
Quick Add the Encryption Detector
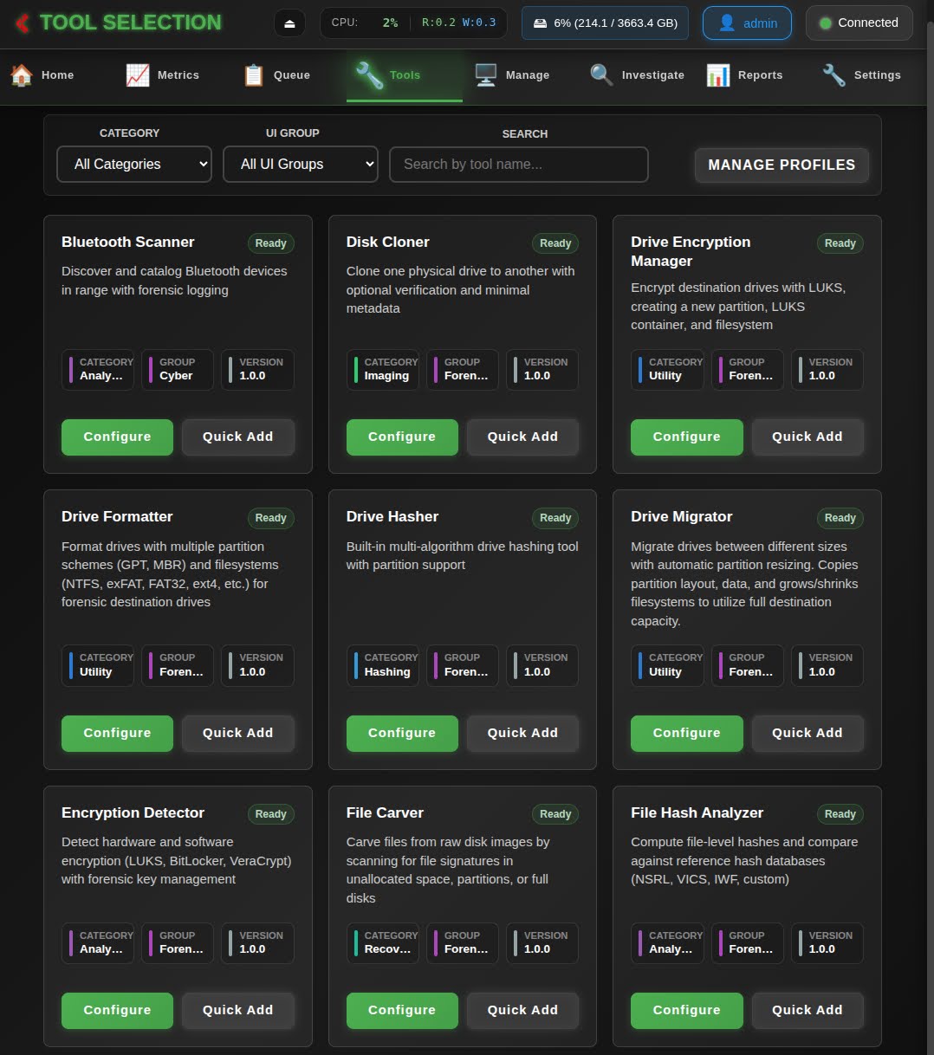click(238, 1010)
